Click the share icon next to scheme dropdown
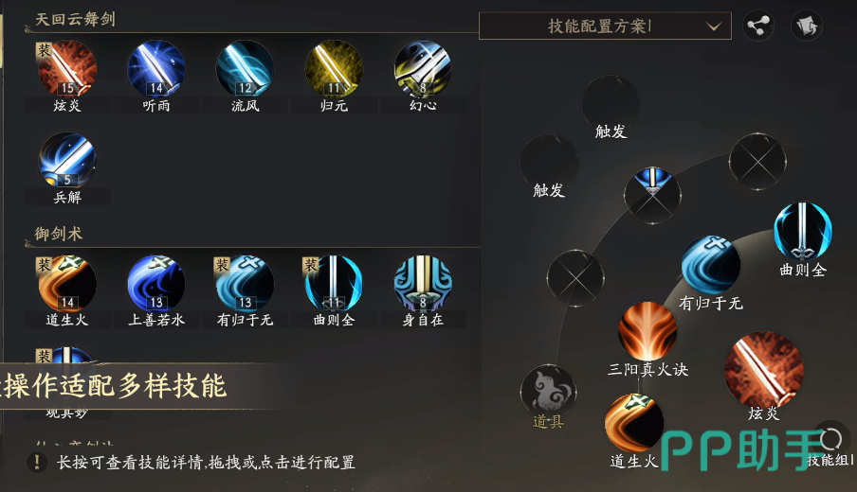 pyautogui.click(x=758, y=26)
